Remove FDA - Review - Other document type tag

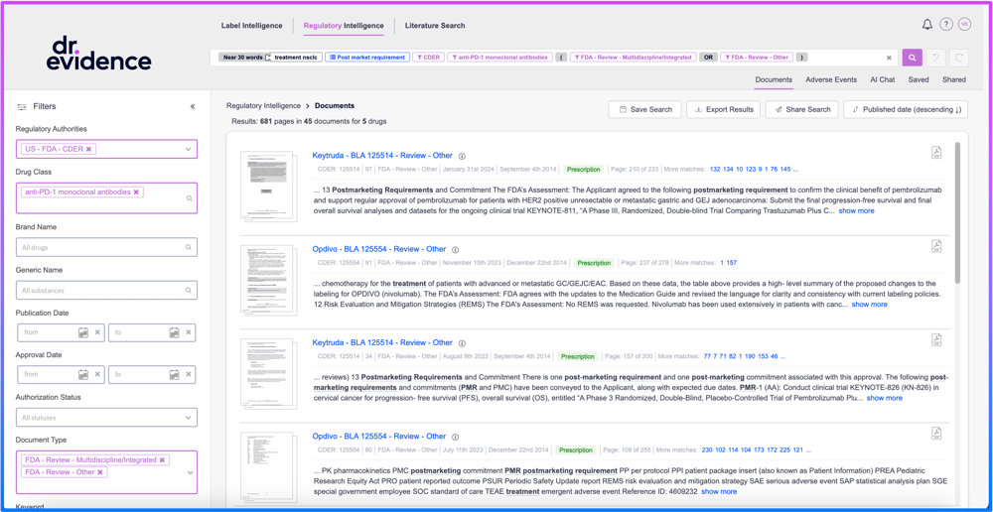point(99,472)
